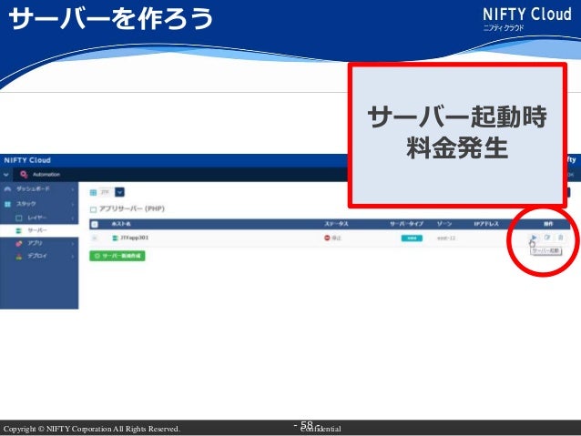Click the IPアドレス column header
Image resolution: width=581 pixels, height=436 pixels.
pos(486,224)
